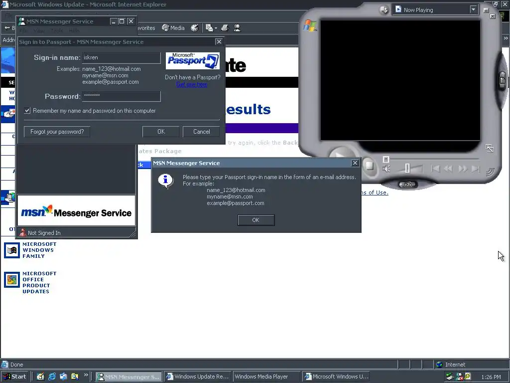Click the Favorites button in IE toolbar
This screenshot has height=383, width=510.
pos(146,28)
